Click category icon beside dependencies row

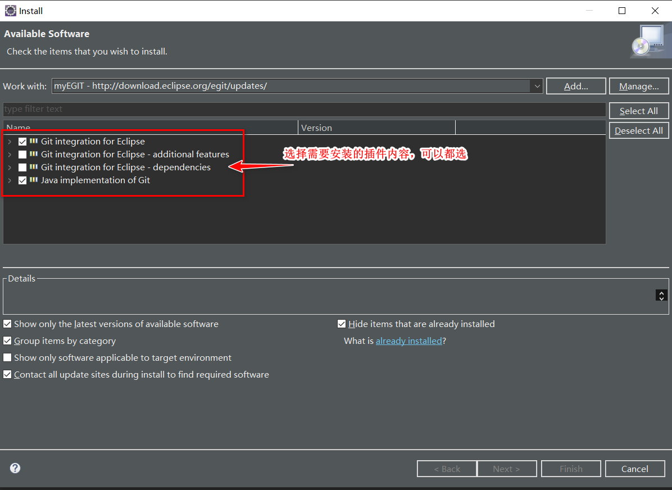point(33,167)
